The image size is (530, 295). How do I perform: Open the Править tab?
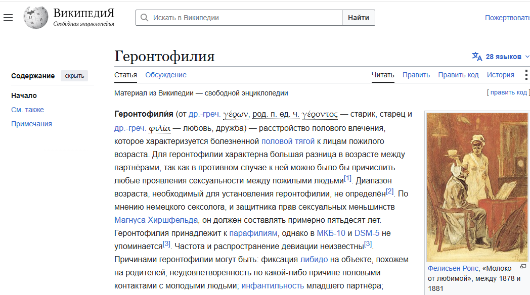[416, 75]
